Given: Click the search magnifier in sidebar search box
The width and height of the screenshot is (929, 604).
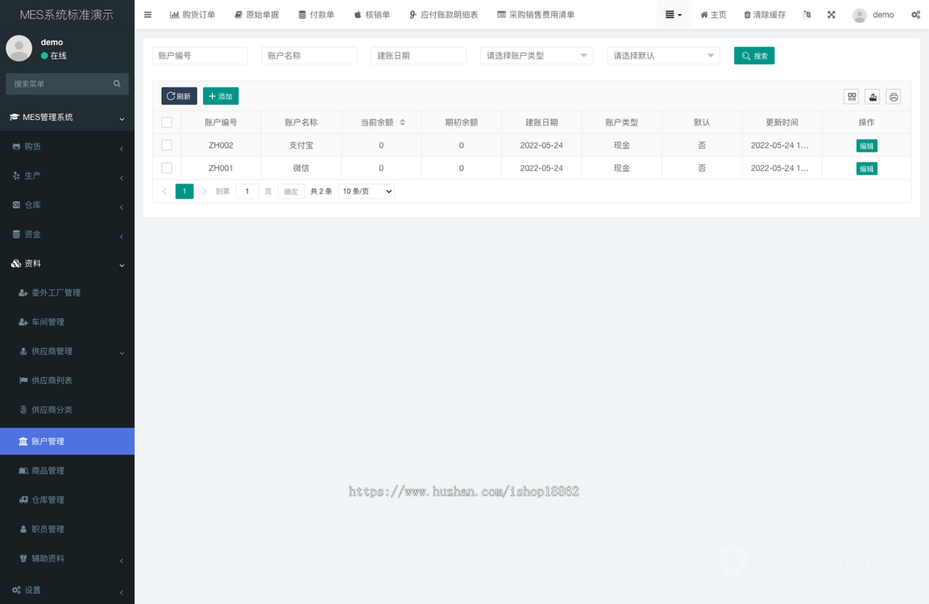Looking at the screenshot, I should (x=117, y=83).
